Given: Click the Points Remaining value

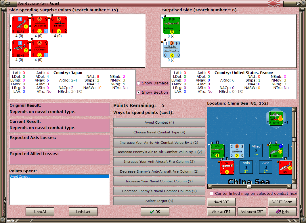Looking at the screenshot, I should coord(163,105).
